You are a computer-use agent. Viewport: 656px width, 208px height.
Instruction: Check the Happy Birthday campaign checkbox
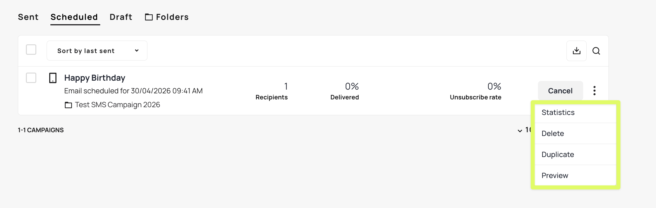[31, 78]
